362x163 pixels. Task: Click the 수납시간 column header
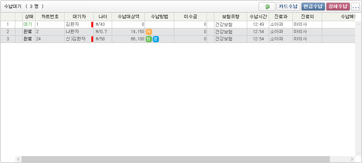click(258, 17)
